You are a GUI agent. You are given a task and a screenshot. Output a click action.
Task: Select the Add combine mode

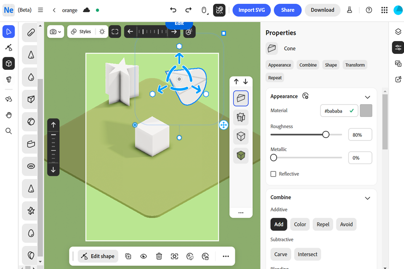[x=279, y=224]
